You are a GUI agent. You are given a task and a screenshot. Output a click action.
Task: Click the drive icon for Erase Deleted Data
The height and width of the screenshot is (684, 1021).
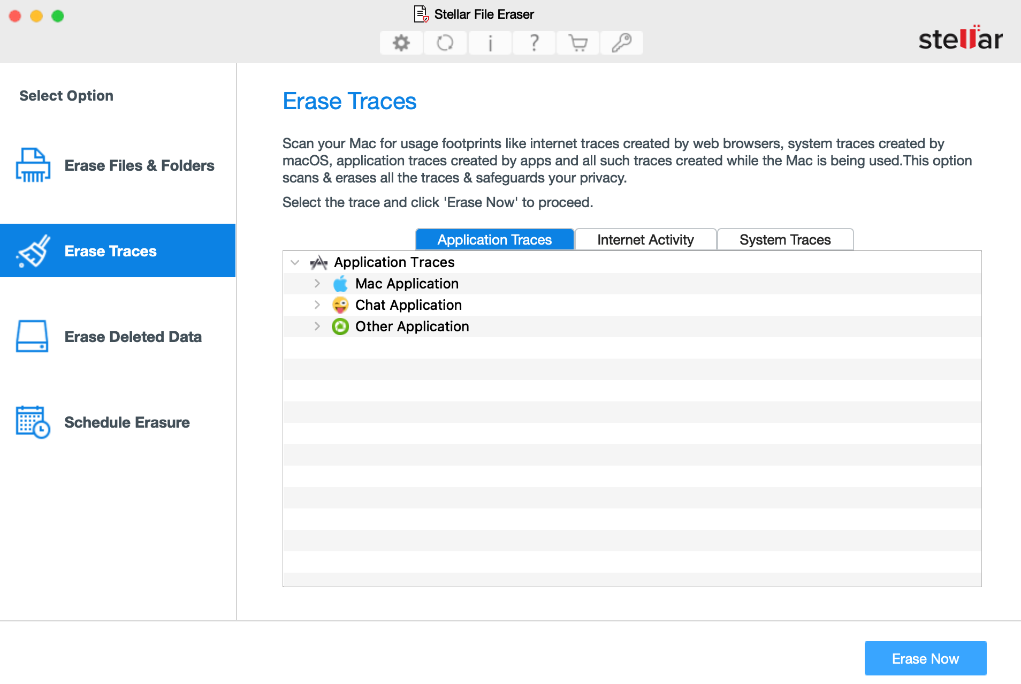[x=32, y=336]
